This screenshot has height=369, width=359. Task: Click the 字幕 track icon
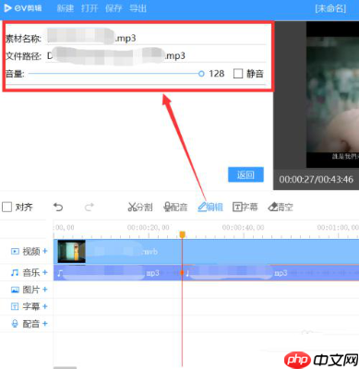point(15,306)
